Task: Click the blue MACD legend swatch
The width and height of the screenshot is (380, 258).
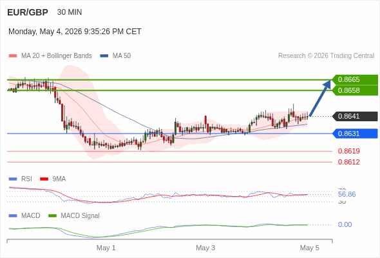Action: (x=13, y=216)
